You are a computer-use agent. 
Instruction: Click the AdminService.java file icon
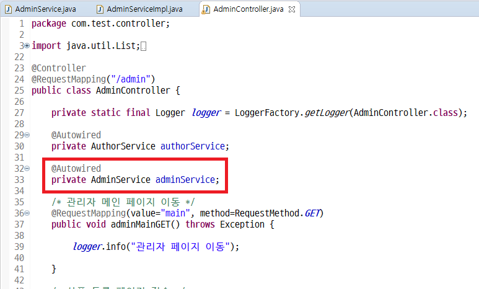point(9,9)
